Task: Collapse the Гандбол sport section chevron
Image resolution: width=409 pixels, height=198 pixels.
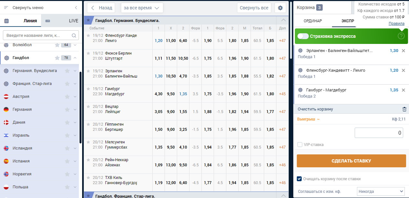Action: tap(75, 58)
